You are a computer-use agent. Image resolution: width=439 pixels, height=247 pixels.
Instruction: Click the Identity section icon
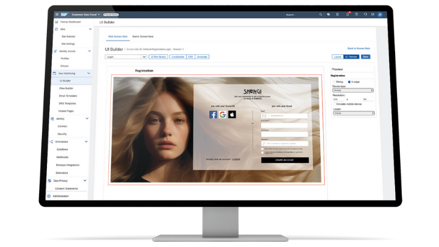(x=52, y=119)
